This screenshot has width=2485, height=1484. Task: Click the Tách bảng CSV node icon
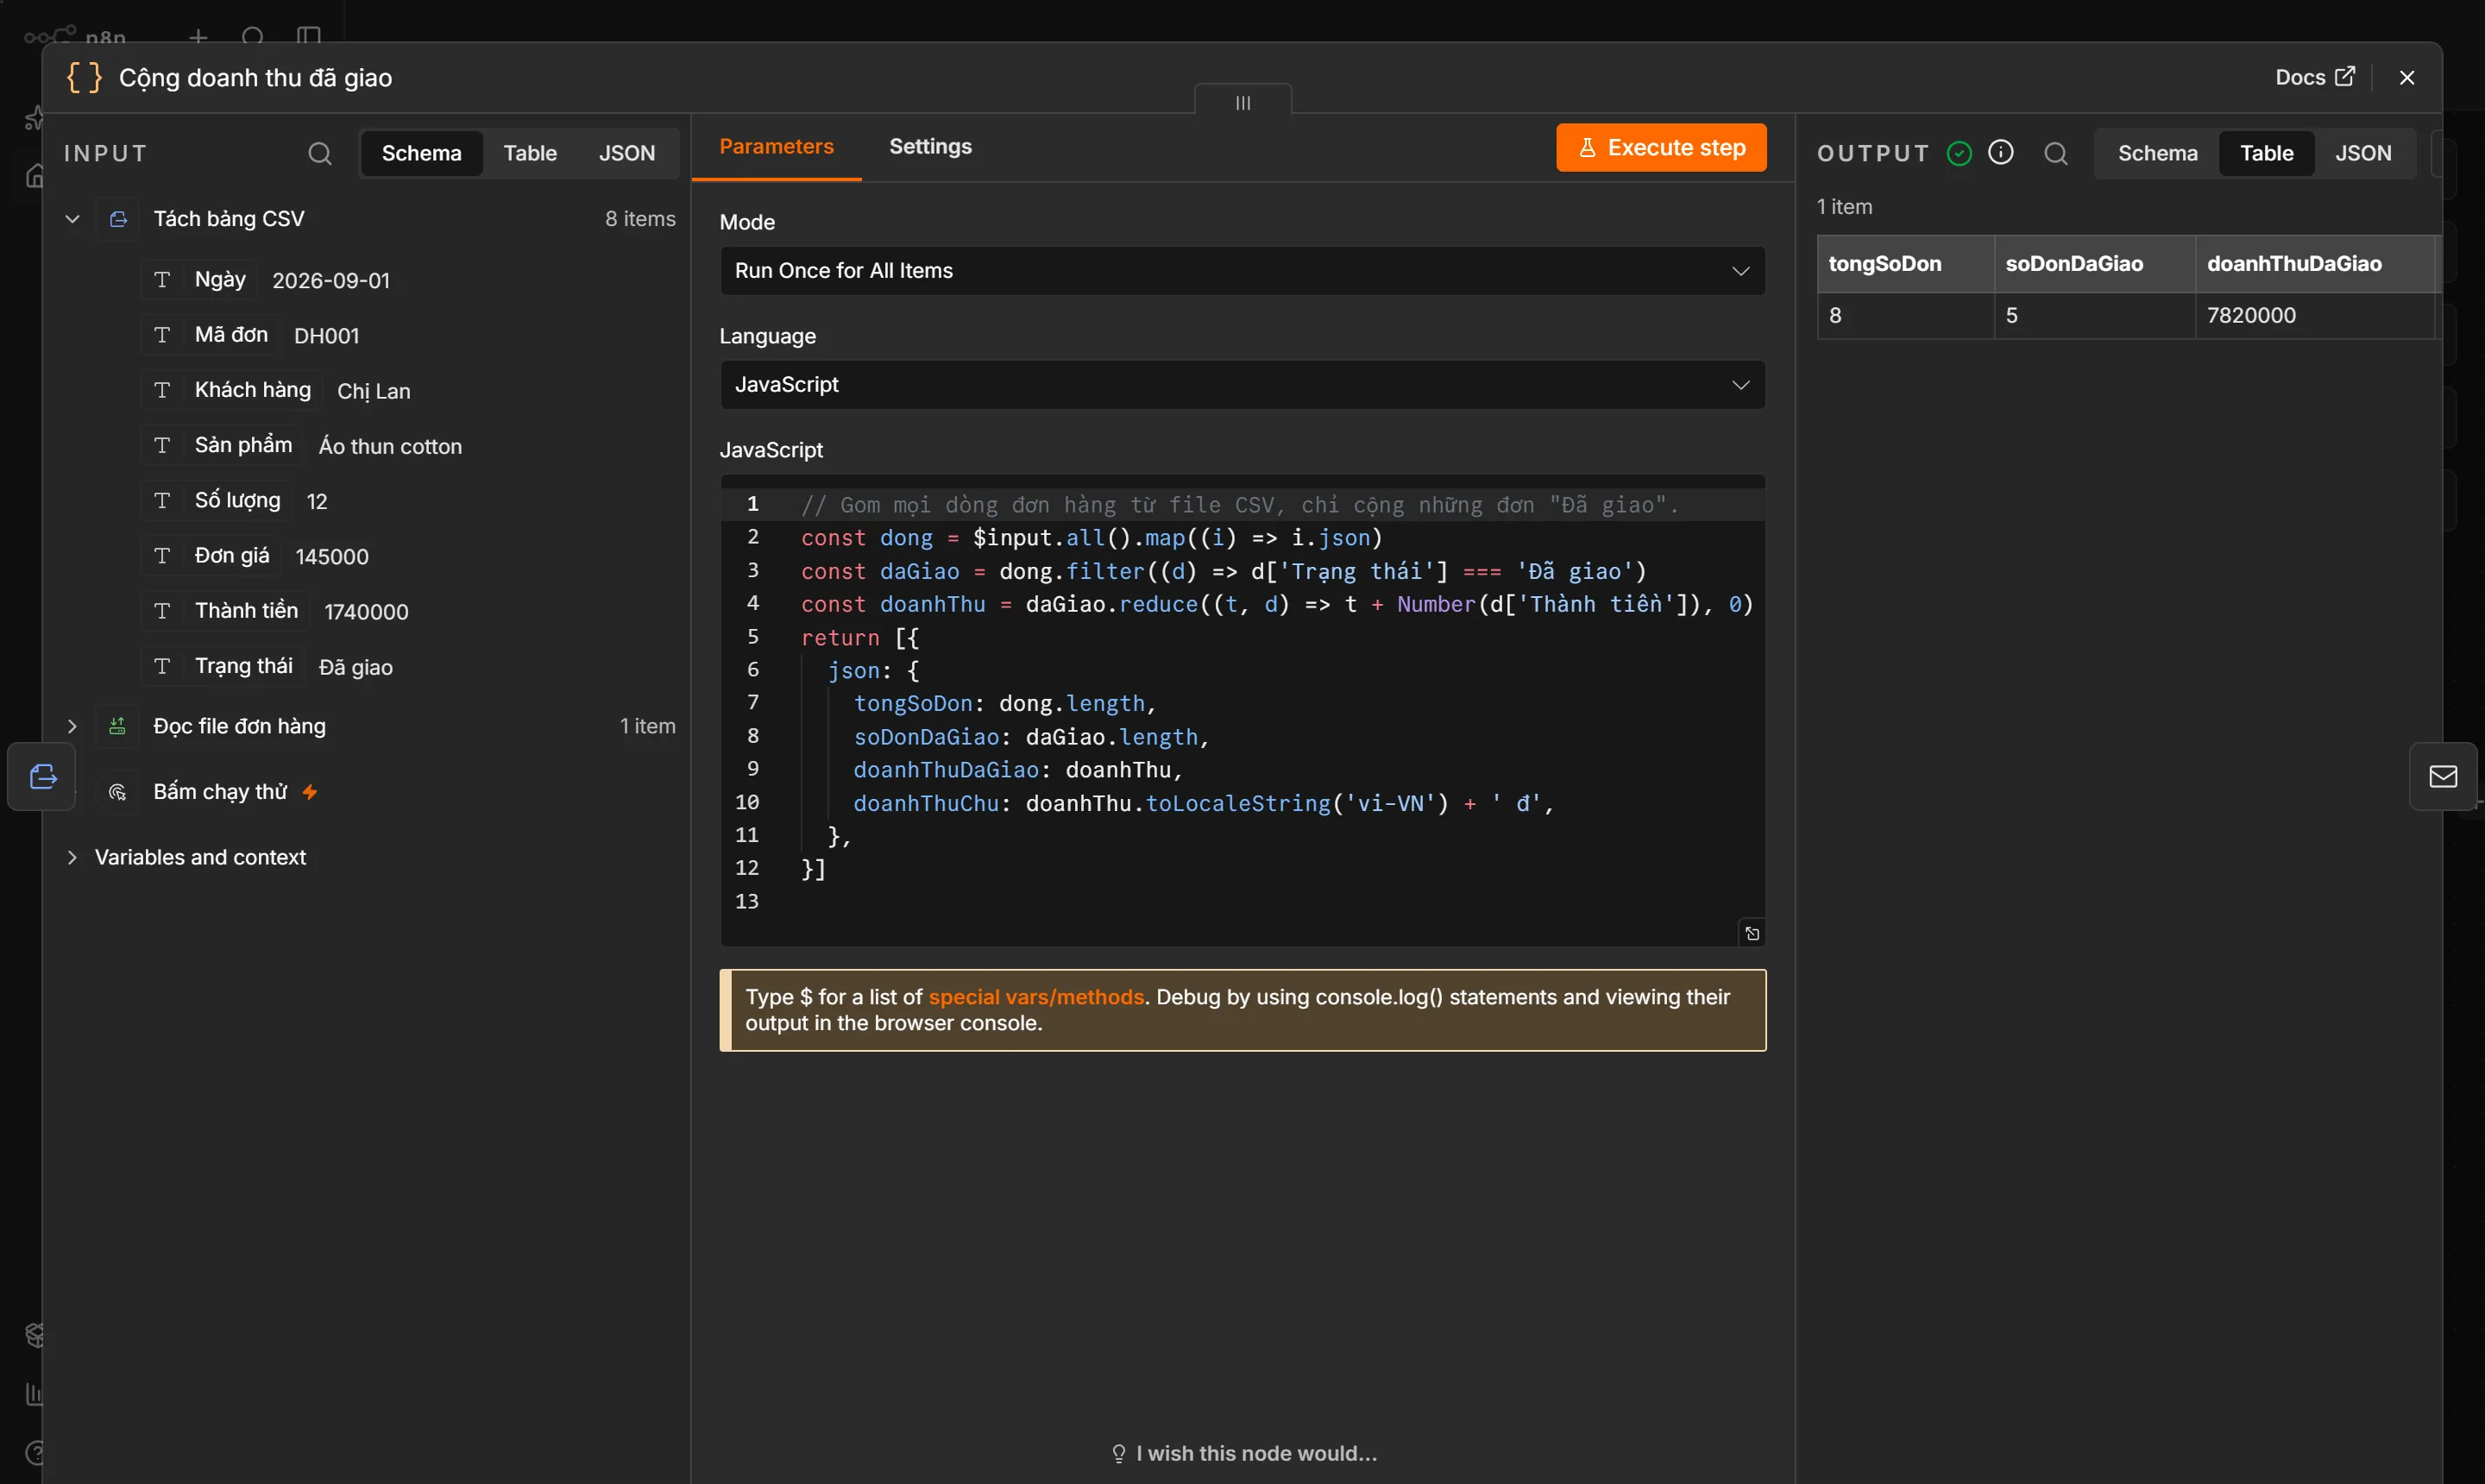(x=118, y=219)
